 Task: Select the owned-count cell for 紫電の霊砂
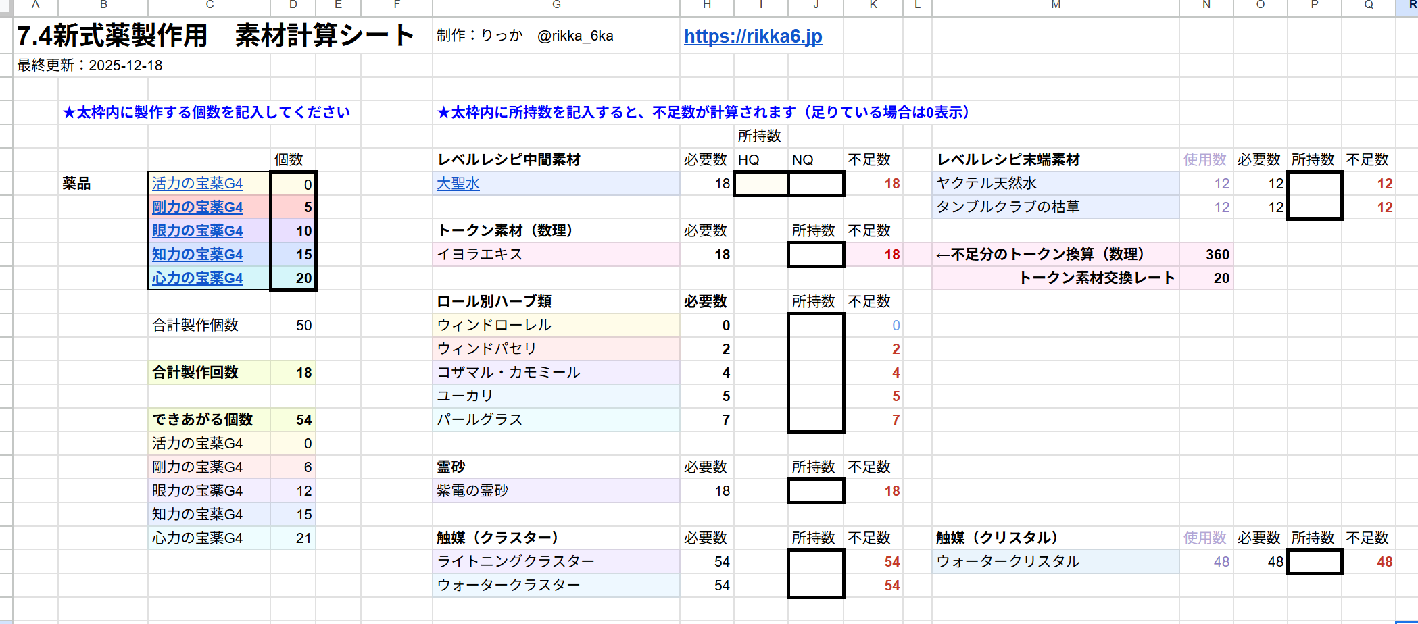tap(816, 491)
